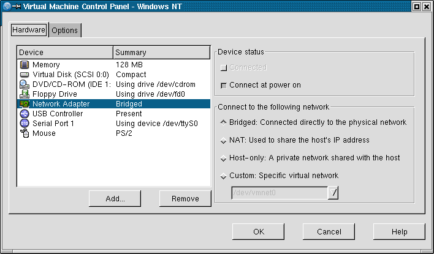Image resolution: width=434 pixels, height=254 pixels.
Task: Click the PS/2 summary value
Action: (124, 133)
